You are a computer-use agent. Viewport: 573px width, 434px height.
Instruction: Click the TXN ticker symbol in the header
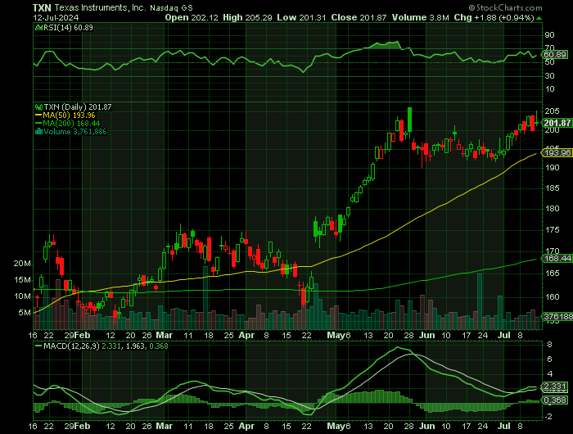[x=42, y=7]
